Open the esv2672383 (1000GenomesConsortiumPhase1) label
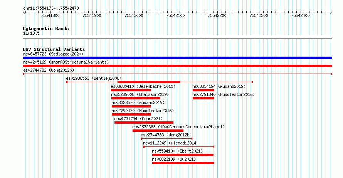The width and height of the screenshot is (343, 178). tap(178, 127)
